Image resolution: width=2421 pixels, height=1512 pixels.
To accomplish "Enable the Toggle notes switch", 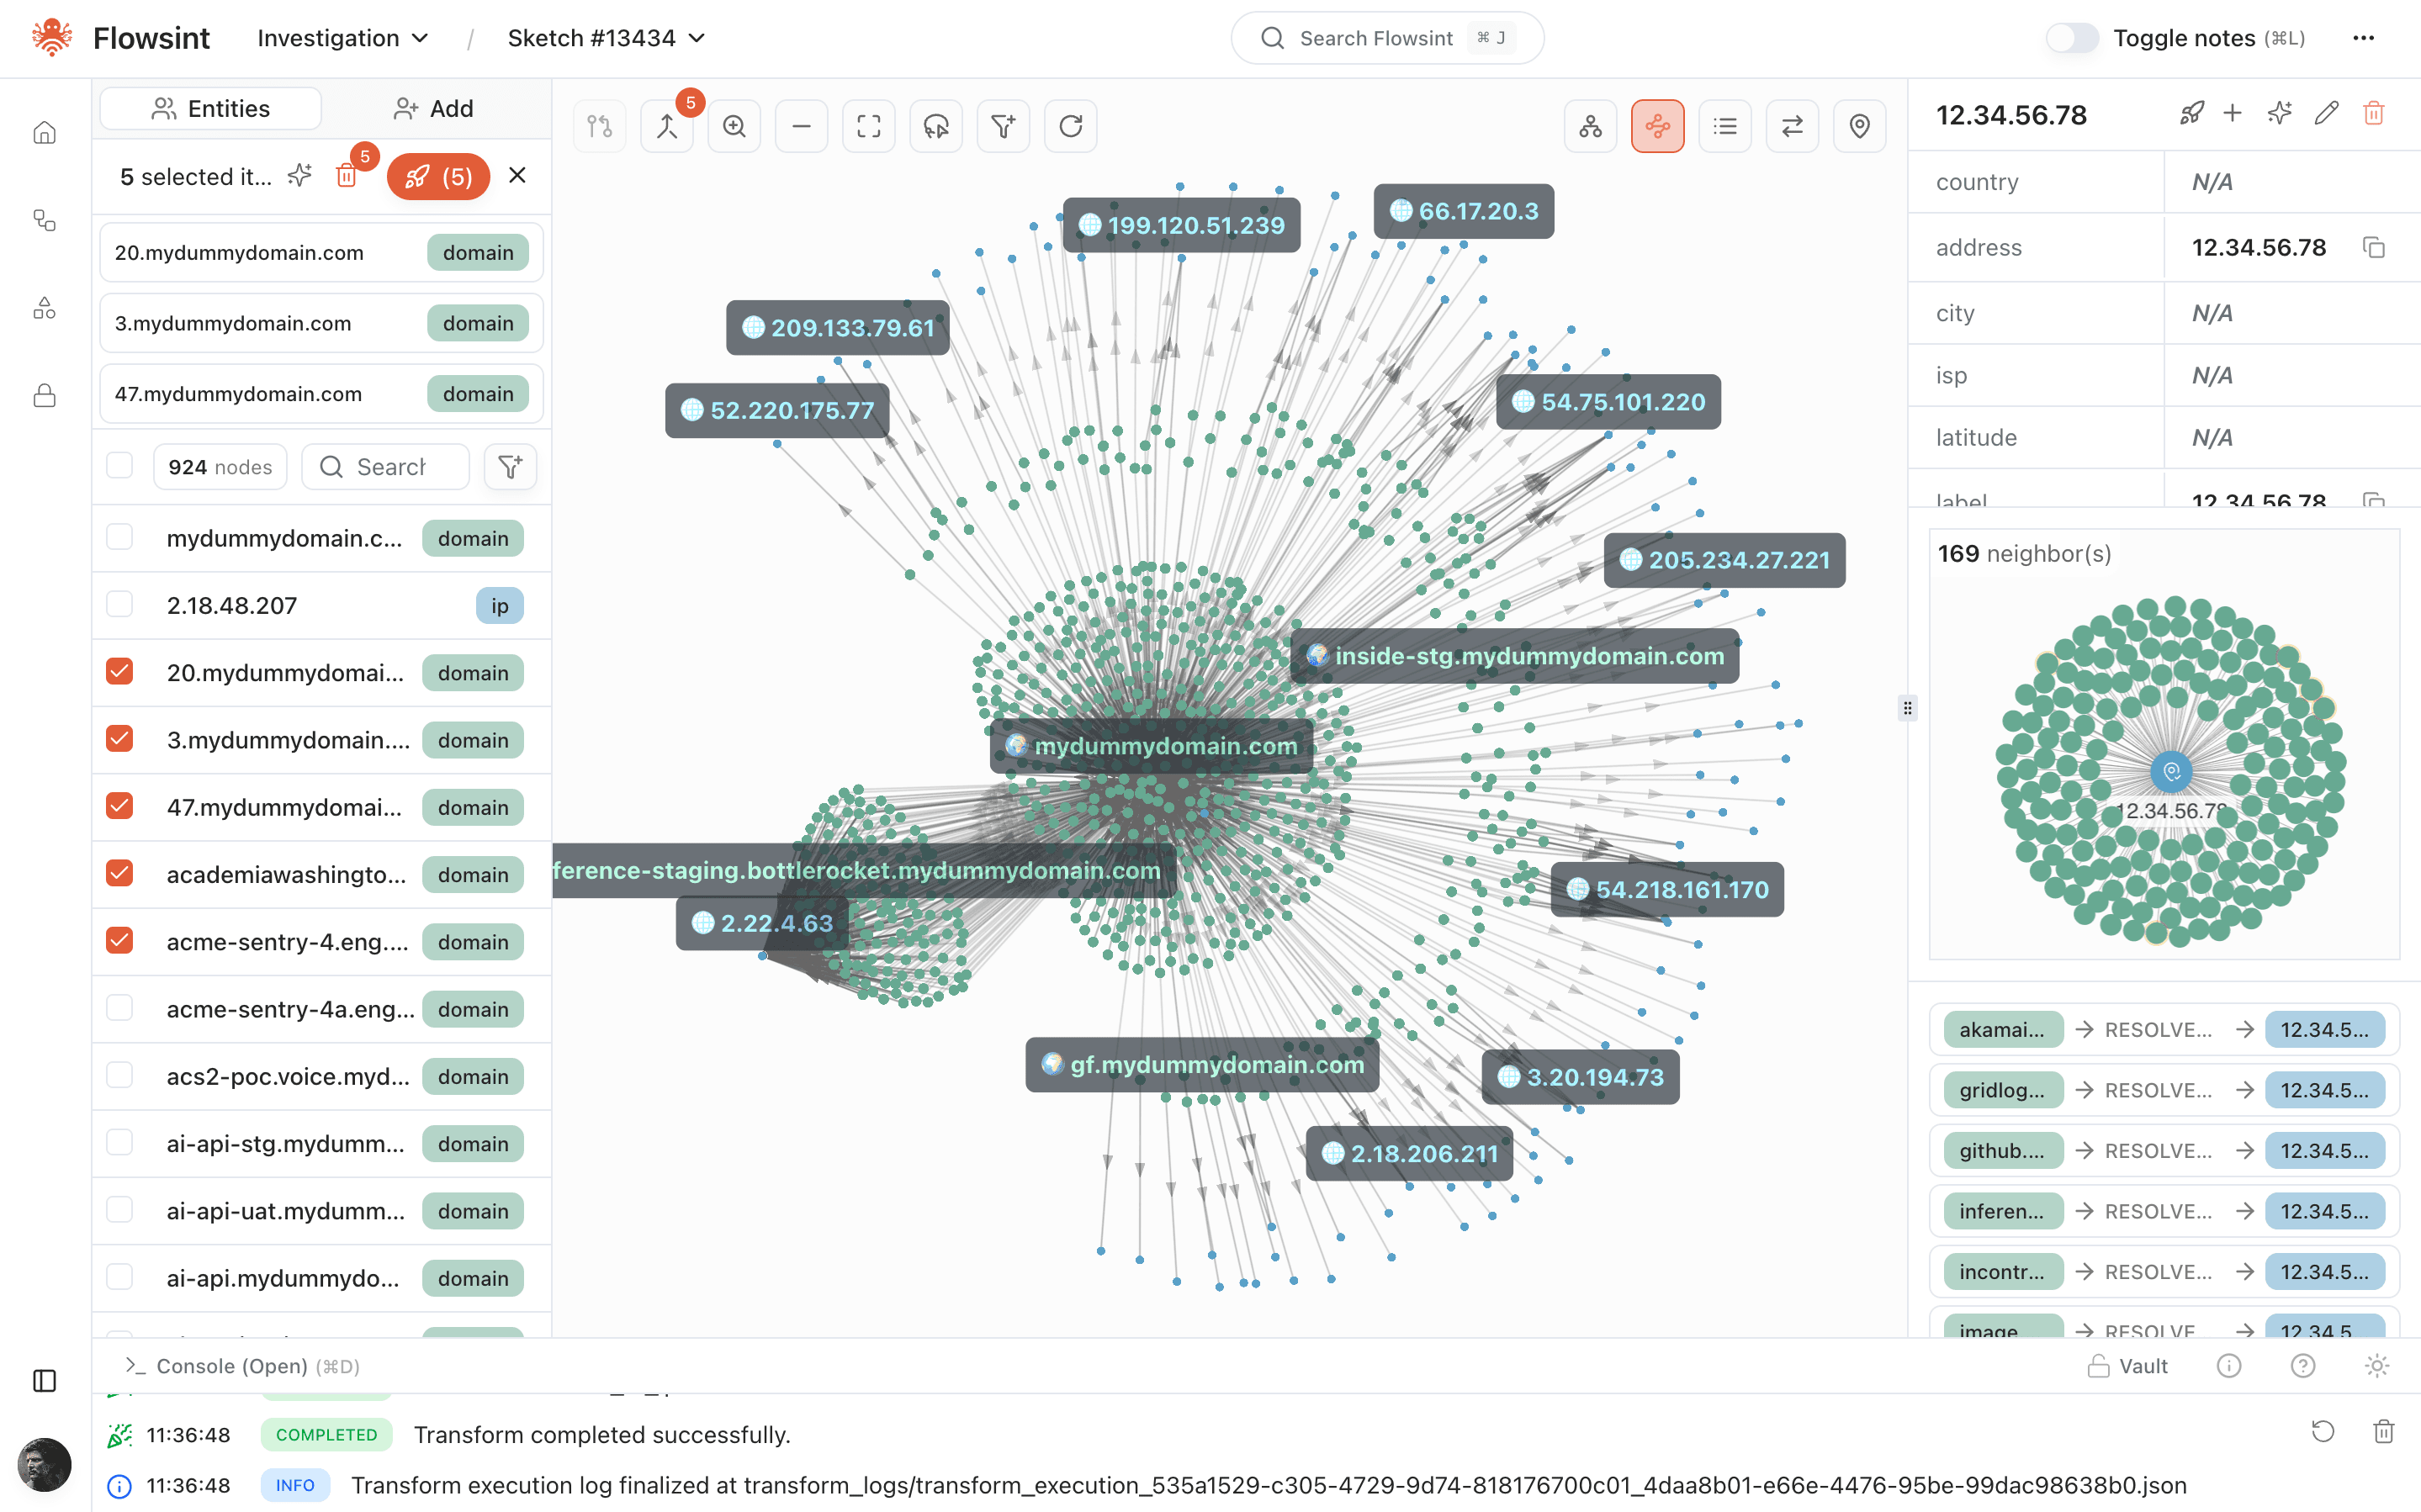I will [2072, 38].
